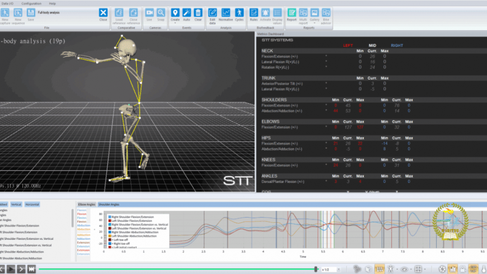Skip to end of sequence
487x274 pixels.
(x=31, y=269)
